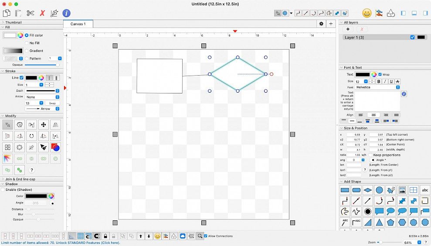Add a new layer with the plus button
The width and height of the screenshot is (431, 246).
[x=348, y=29]
